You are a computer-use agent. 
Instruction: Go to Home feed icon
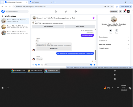[x=56, y=12]
